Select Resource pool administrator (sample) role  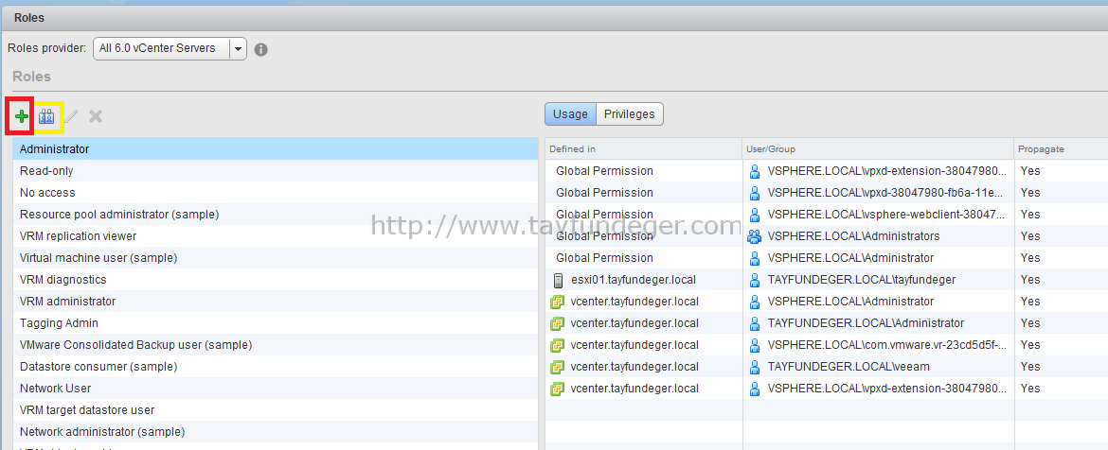(x=276, y=215)
